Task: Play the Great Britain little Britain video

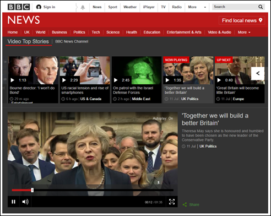Action: tap(219, 80)
